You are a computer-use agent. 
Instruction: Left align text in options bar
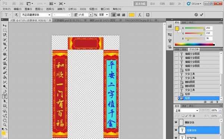[113, 15]
